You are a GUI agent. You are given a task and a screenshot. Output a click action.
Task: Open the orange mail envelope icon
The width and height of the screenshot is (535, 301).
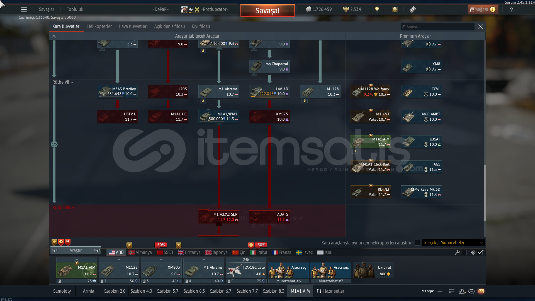[x=481, y=291]
